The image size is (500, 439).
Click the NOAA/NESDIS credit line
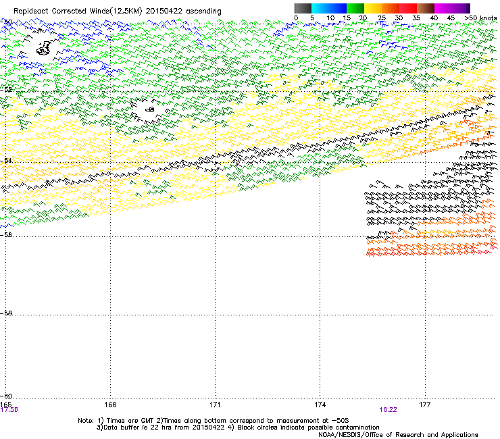coord(398,434)
